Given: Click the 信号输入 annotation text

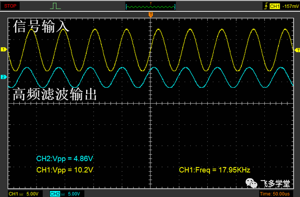Looking at the screenshot, I should 41,26.
